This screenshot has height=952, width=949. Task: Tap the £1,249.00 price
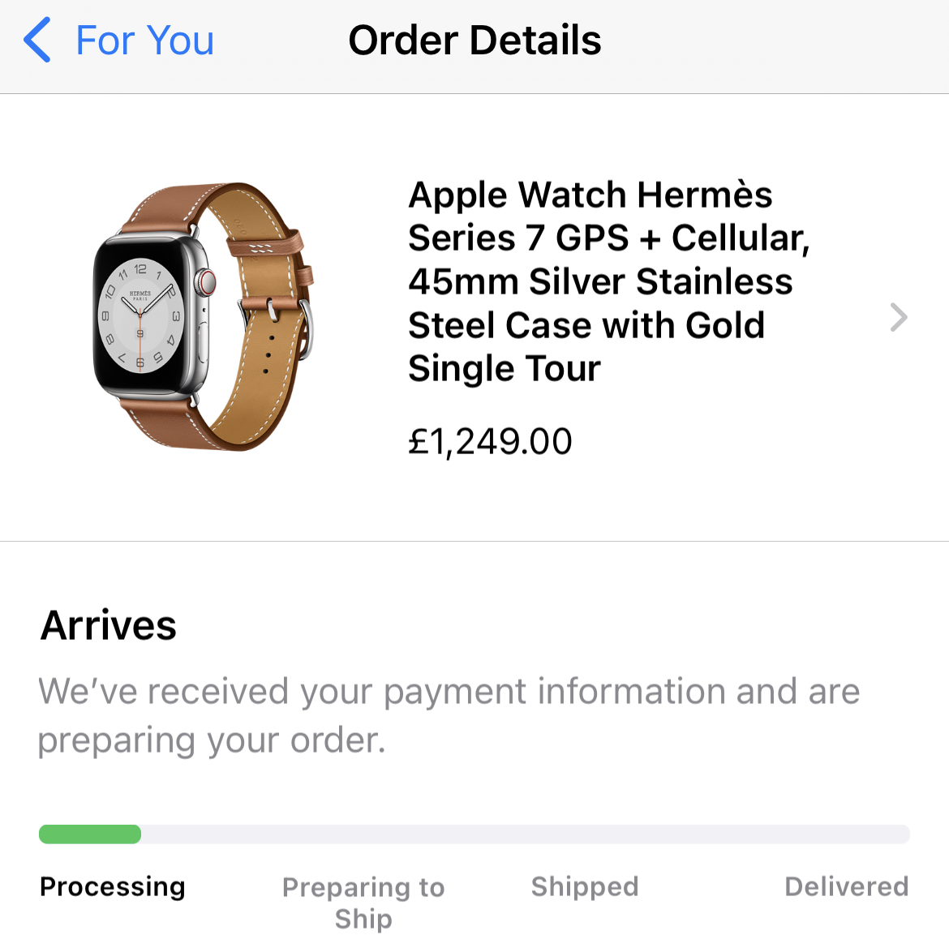click(490, 442)
